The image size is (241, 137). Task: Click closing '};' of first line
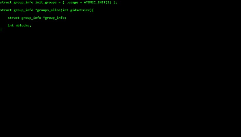(115, 3)
